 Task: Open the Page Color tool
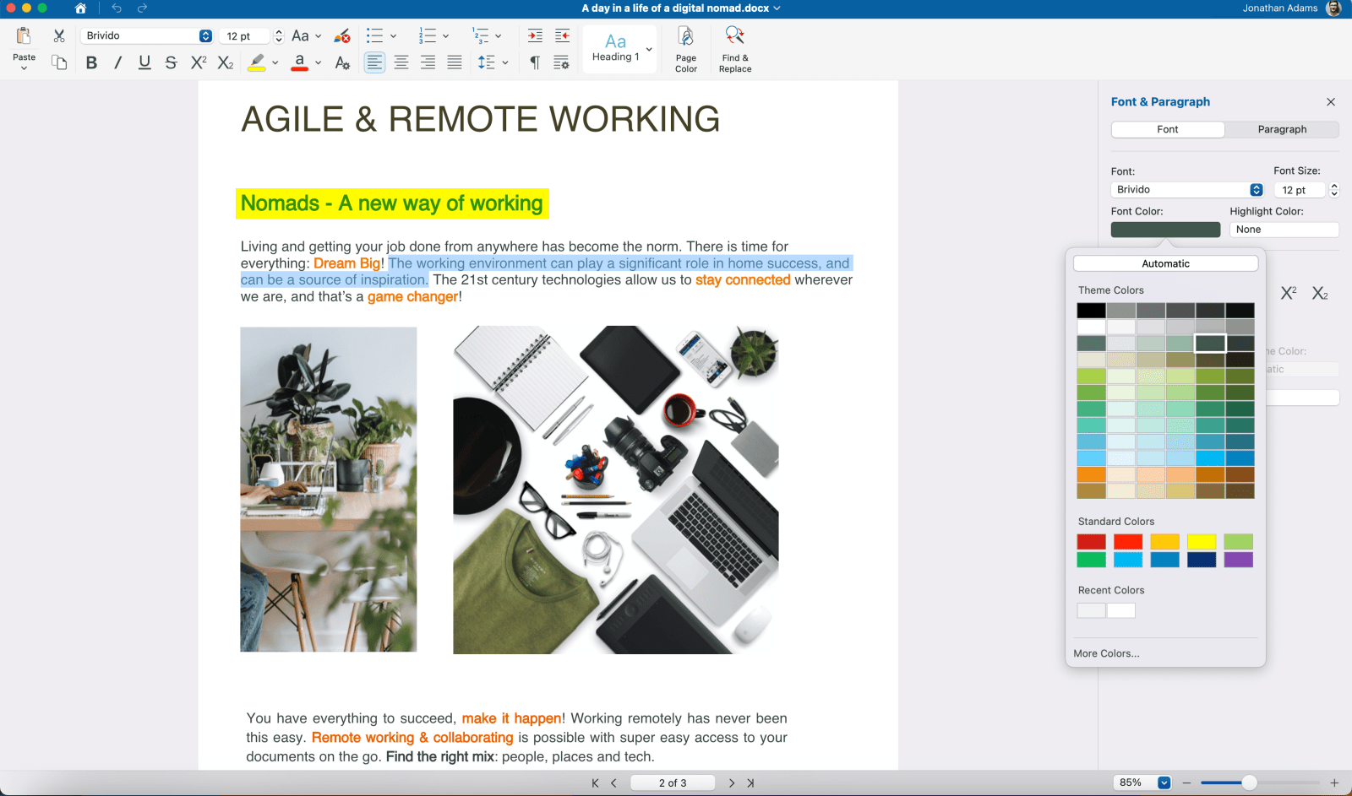click(685, 37)
